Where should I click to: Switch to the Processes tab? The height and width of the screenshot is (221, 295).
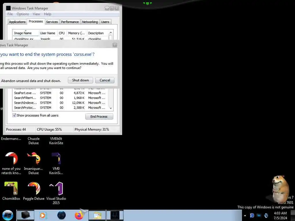(36, 21)
